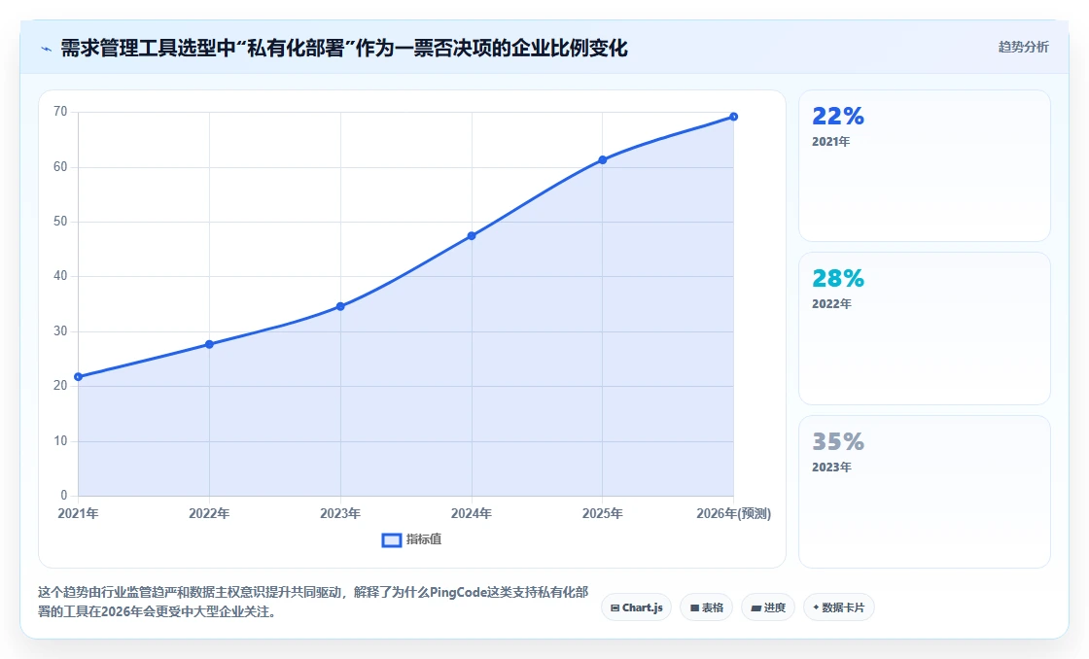Click the y-axis value 30
Image resolution: width=1089 pixels, height=659 pixels.
[x=60, y=331]
